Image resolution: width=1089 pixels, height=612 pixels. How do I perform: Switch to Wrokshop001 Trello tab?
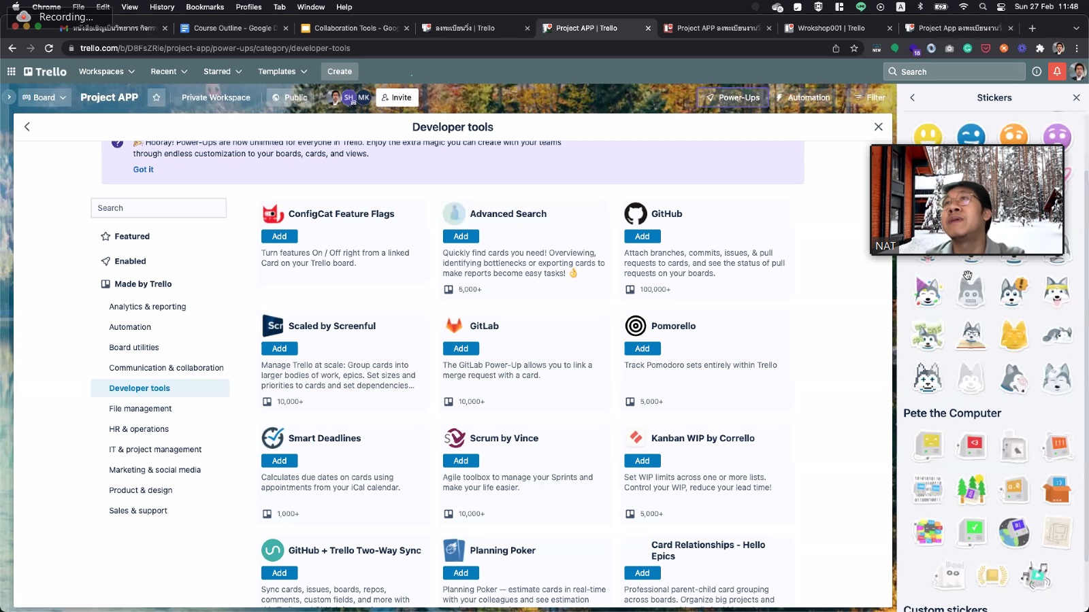838,28
